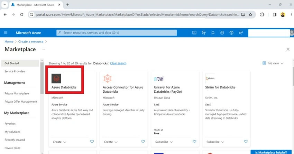Click the install app icon in address bar

pyautogui.click(x=243, y=14)
